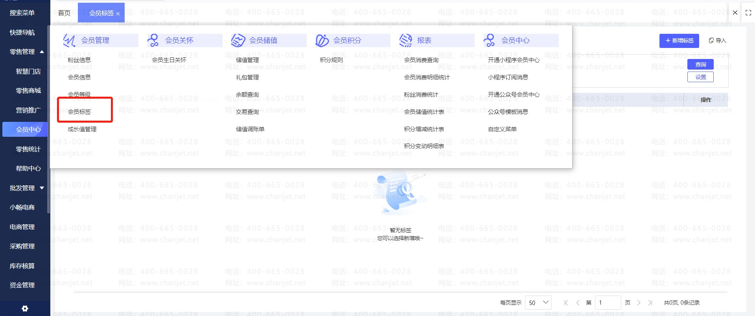The height and width of the screenshot is (316, 755).
Task: Click the 设置 button
Action: [700, 77]
